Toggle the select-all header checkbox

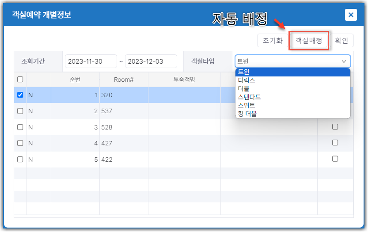[20, 80]
